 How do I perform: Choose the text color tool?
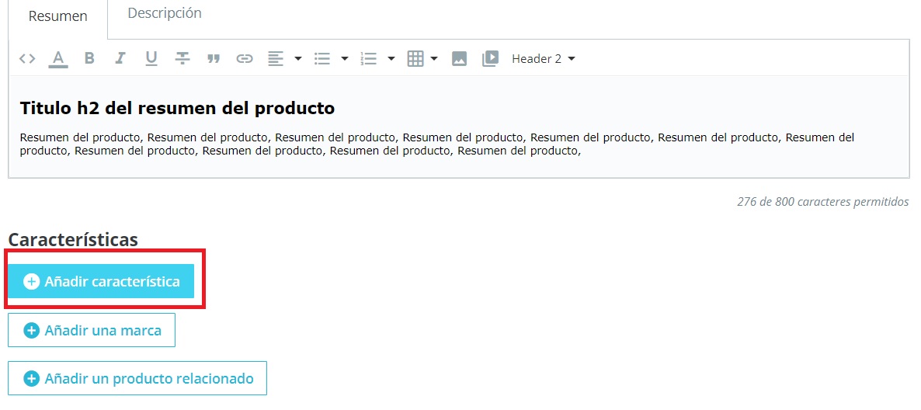[58, 58]
